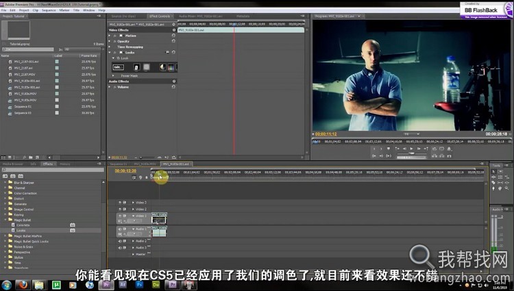Screen dimensions: 514x291
Task: Expand Video 3 track
Action: (133, 203)
